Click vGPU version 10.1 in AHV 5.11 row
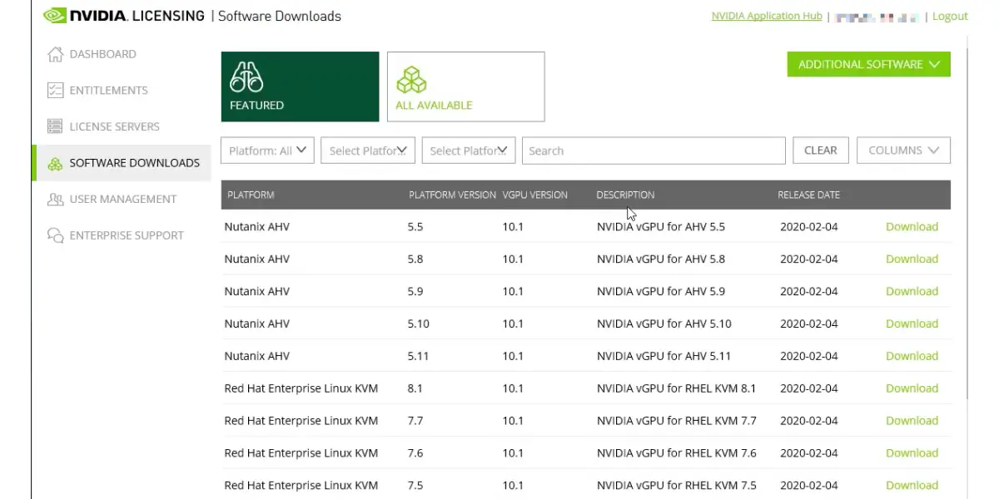The height and width of the screenshot is (499, 999). coord(513,356)
